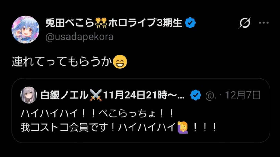The image size is (280, 157).
Task: Open the quoted tweet's first text line
Action: click(97, 114)
